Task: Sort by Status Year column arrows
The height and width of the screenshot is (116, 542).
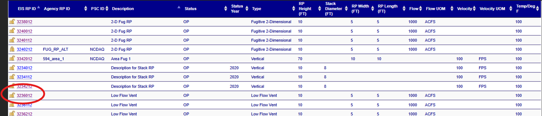Action: [247, 9]
